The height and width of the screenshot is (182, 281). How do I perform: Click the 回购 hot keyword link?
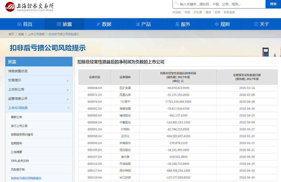pos(217,12)
